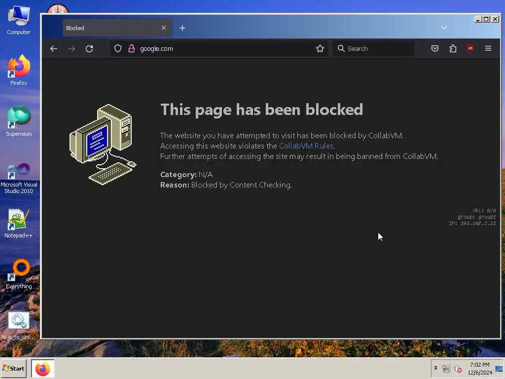The image size is (505, 379).
Task: Open the clock showing 7:02 PM
Action: tap(479, 368)
